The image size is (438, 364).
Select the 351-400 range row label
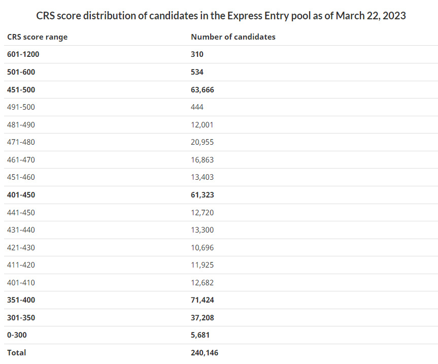click(21, 300)
